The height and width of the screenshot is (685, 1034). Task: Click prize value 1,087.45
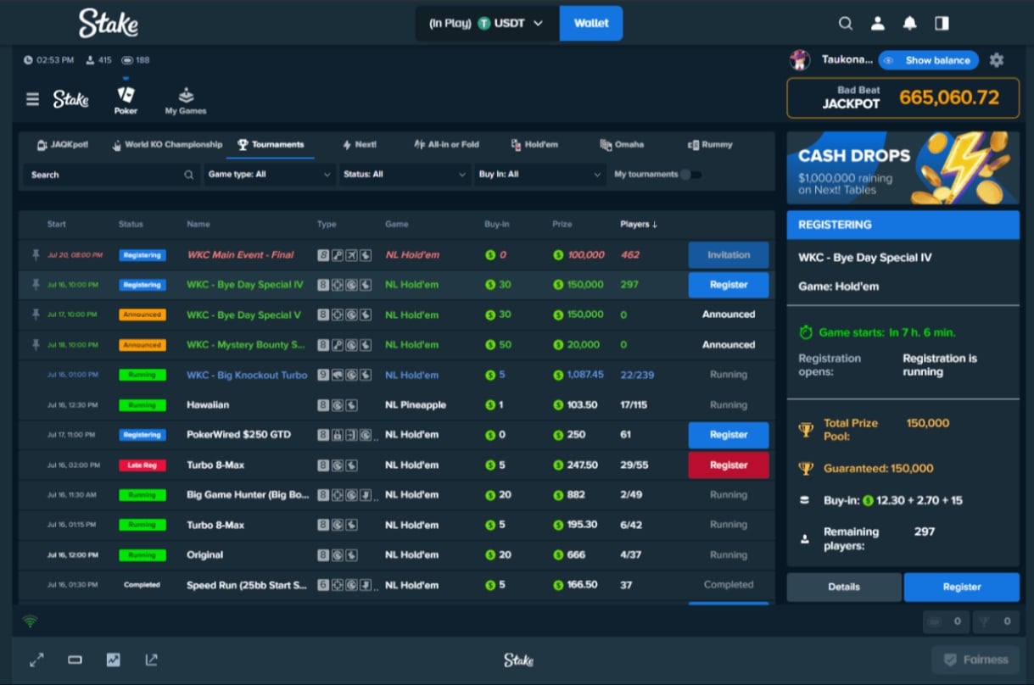585,375
